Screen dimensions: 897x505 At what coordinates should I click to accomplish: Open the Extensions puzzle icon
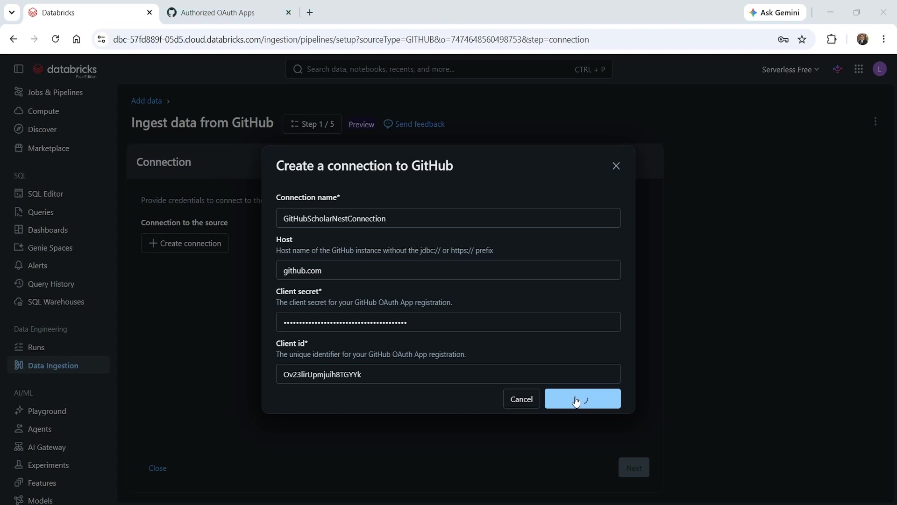pyautogui.click(x=832, y=39)
